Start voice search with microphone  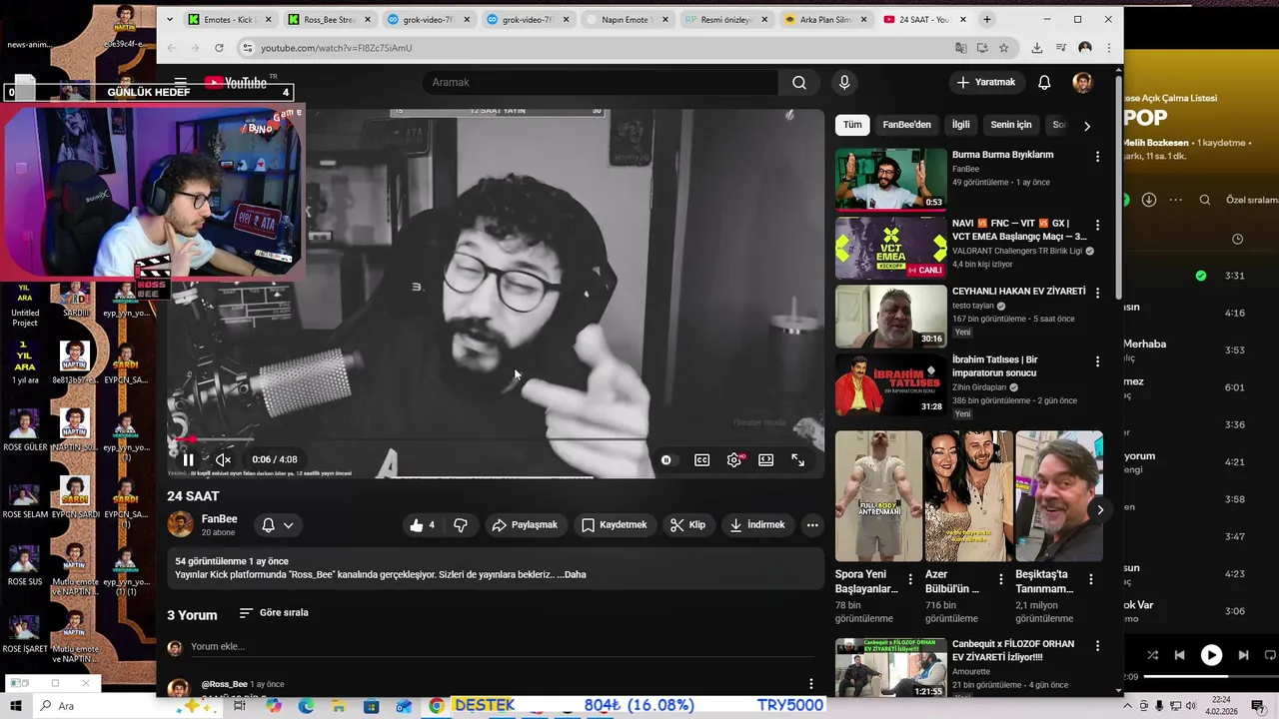(x=844, y=83)
